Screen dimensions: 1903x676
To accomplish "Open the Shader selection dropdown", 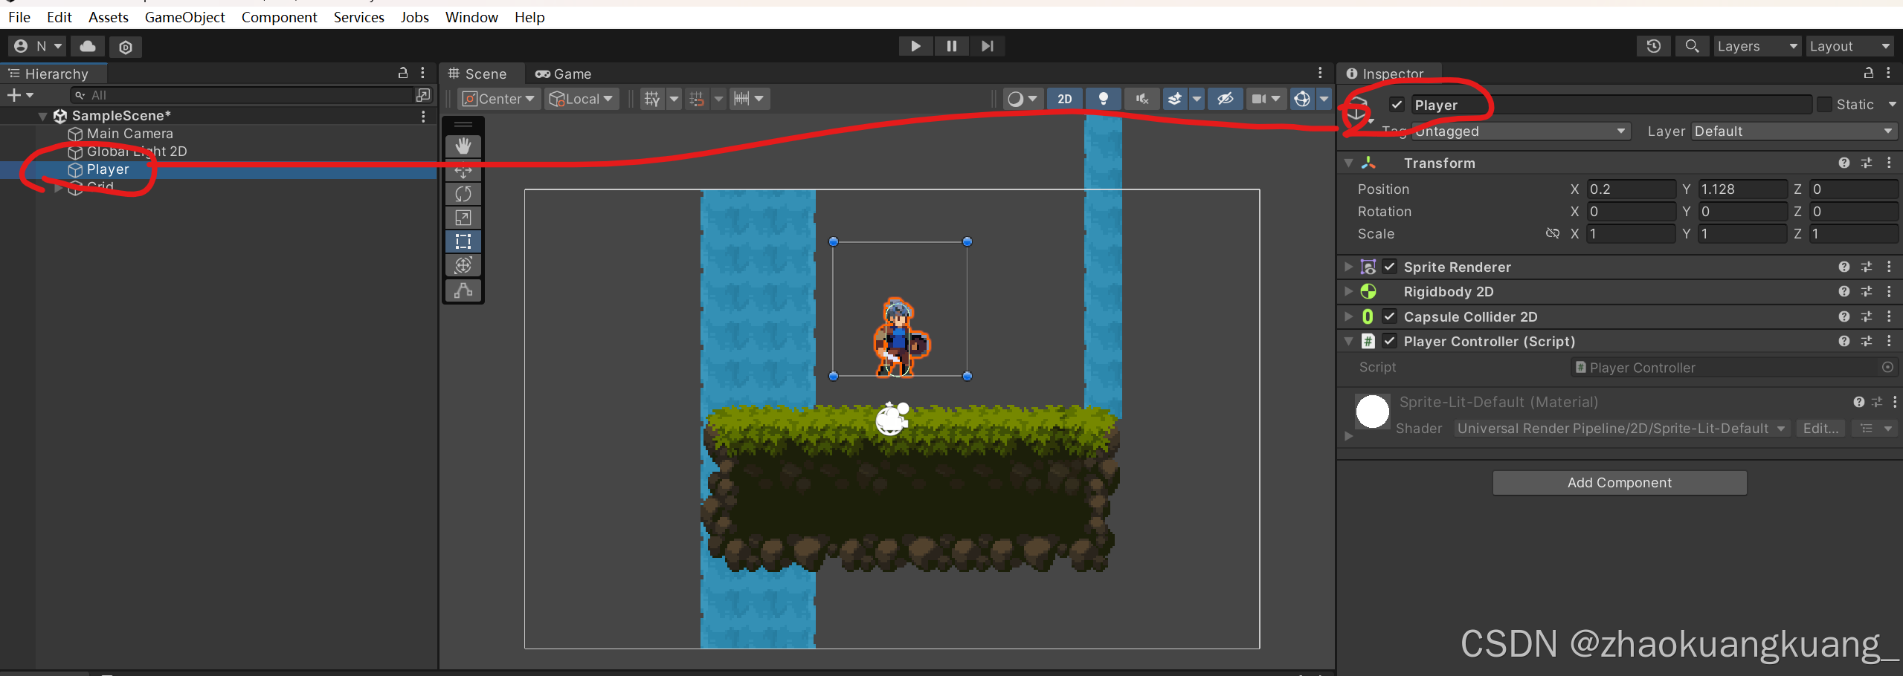I will [x=1621, y=429].
